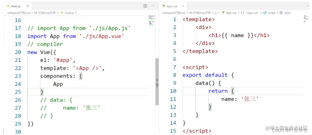Click the '// compiler' comment
This screenshot has height=135, width=312.
pos(45,44)
